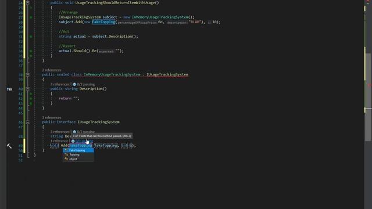Click the highlighted FakeTopping type in Add signature

(x=81, y=146)
